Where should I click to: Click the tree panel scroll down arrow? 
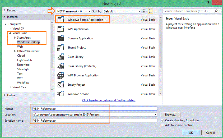(x=52, y=90)
